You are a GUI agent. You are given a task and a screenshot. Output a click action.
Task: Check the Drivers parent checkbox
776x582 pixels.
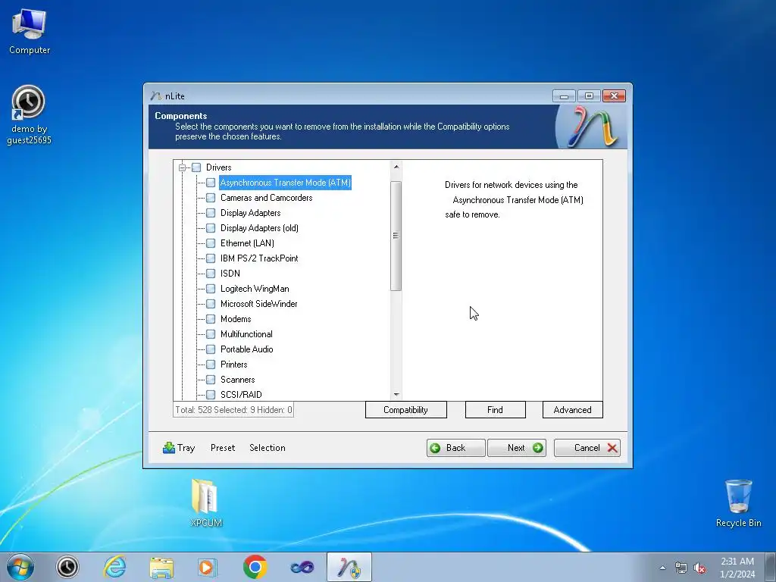[x=196, y=167]
